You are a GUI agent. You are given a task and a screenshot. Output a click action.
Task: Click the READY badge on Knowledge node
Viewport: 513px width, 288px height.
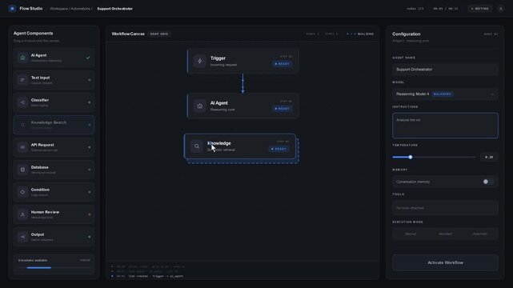click(x=279, y=149)
